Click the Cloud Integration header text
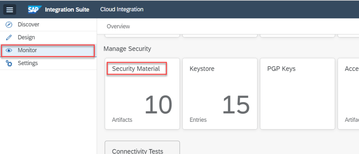This screenshot has width=359, height=154. 122,9
